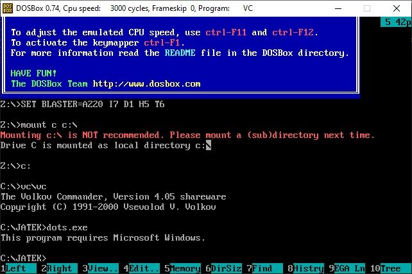Select the 1 Left function key
Image resolution: width=412 pixels, height=274 pixels.
19,268
